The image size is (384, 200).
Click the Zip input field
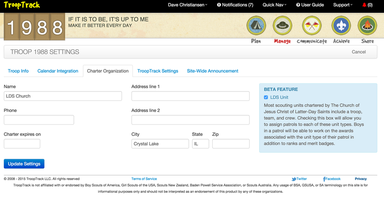pos(231,144)
